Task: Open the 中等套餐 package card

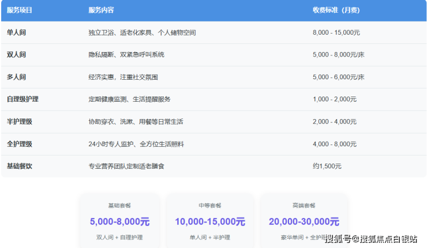Action: click(x=210, y=221)
